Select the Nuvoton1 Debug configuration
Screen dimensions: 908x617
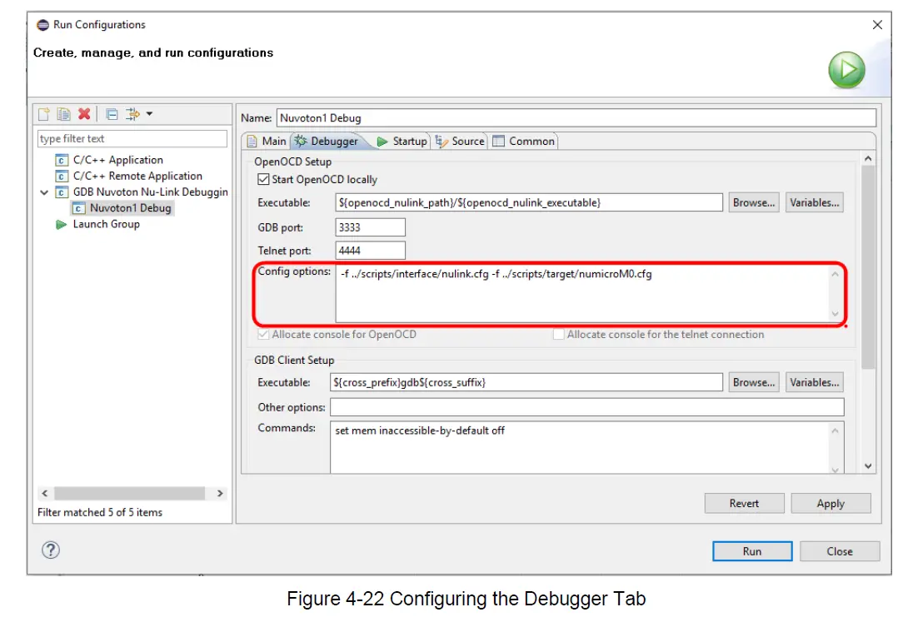[130, 208]
